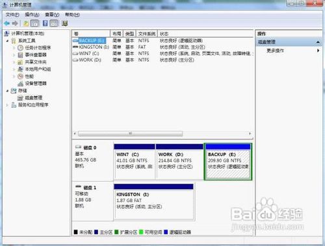Expand the 本地用户和组 node
Screen dimensions: 325x246
click(14, 69)
